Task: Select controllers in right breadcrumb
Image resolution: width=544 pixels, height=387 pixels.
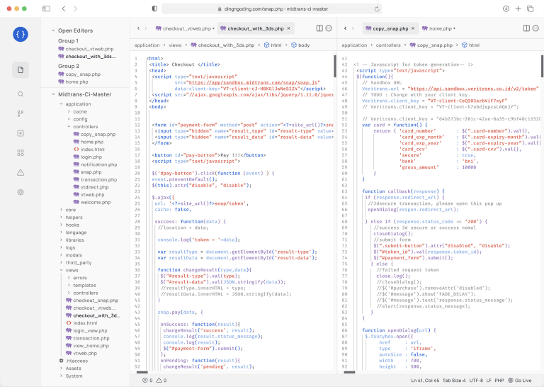Action: 388,45
